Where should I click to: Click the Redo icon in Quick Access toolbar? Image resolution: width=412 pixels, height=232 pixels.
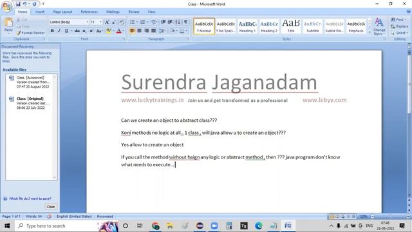34,4
